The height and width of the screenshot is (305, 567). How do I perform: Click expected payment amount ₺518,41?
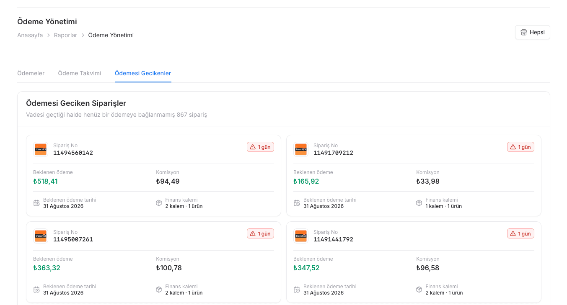coord(45,181)
